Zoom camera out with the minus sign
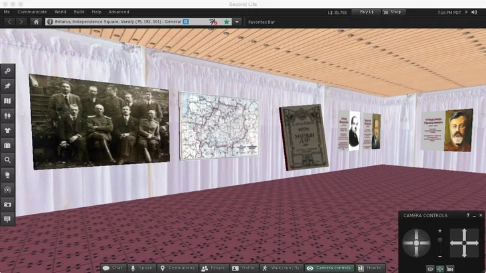Viewport: 486px width, 273px height. tap(440, 257)
